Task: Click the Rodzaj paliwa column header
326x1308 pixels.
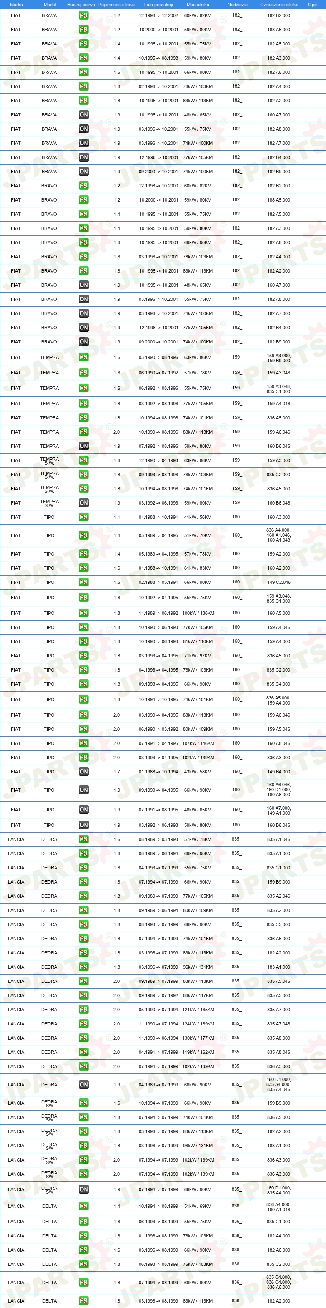Action: (81, 5)
